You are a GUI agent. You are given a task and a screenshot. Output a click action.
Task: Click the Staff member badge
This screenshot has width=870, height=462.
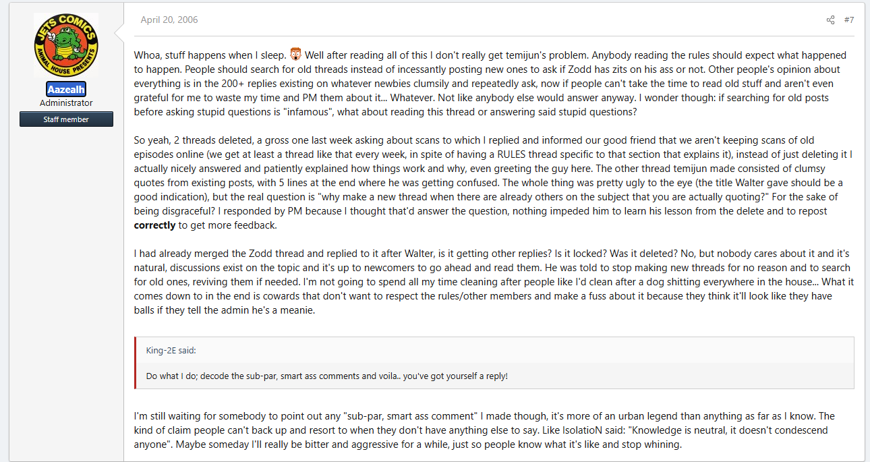pos(66,119)
